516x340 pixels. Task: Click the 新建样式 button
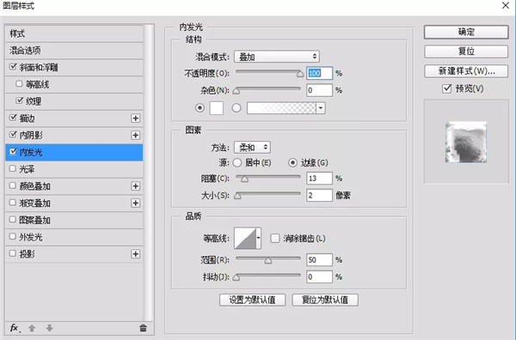coord(466,71)
